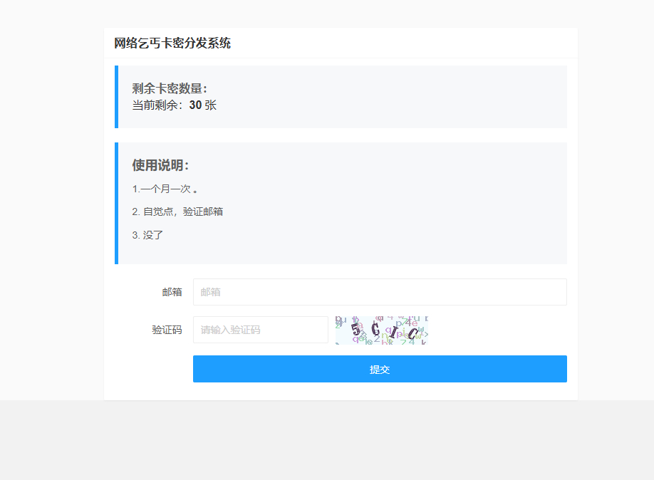Select the 网络乞丐卡密分发系统 page title
The image size is (654, 480).
172,43
